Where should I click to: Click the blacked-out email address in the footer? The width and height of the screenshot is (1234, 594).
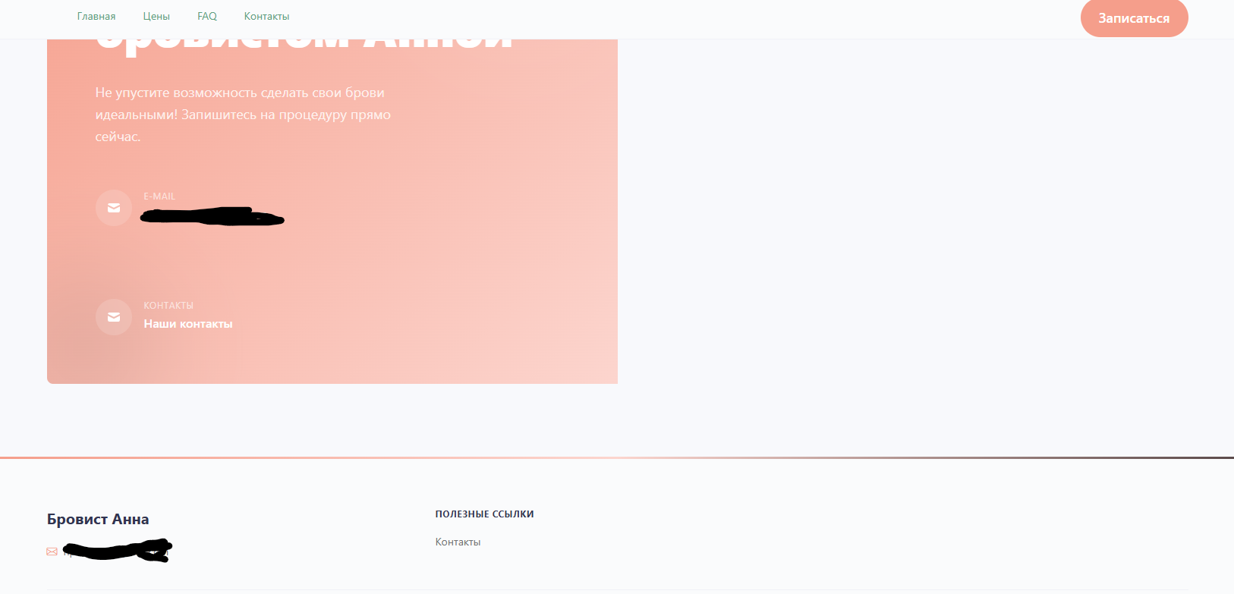click(x=118, y=550)
